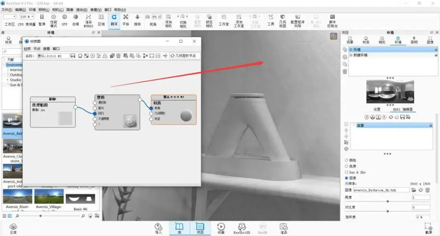Launch 配置程序向导 configurator wizard
The width and height of the screenshot is (440, 236).
(x=297, y=21)
